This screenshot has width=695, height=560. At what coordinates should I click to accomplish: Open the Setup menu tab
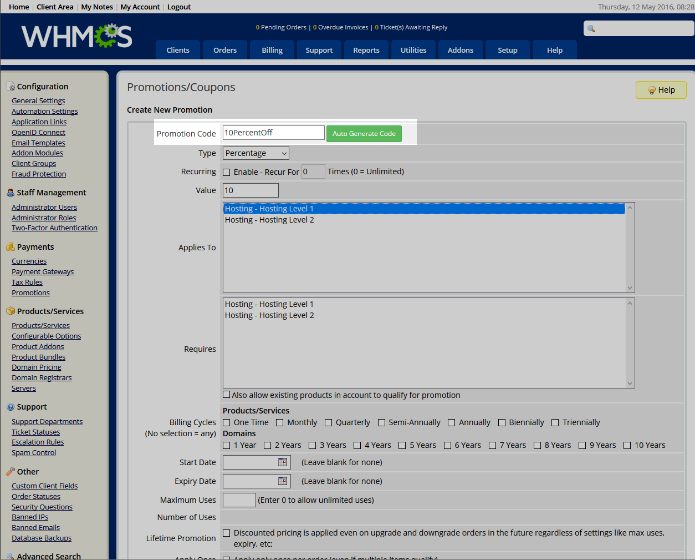(508, 50)
